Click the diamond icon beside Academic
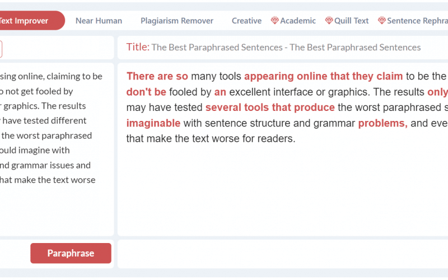The width and height of the screenshot is (448, 280). (x=274, y=21)
